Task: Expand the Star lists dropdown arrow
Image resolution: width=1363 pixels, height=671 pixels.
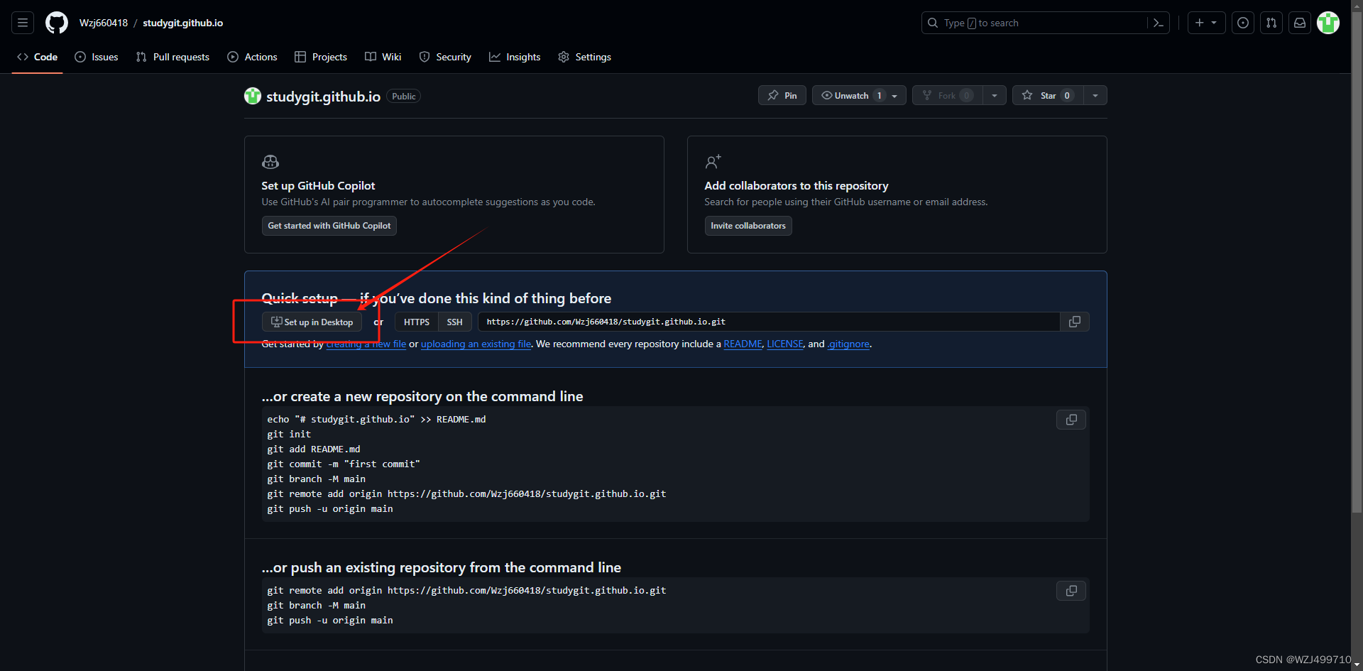Action: tap(1095, 95)
